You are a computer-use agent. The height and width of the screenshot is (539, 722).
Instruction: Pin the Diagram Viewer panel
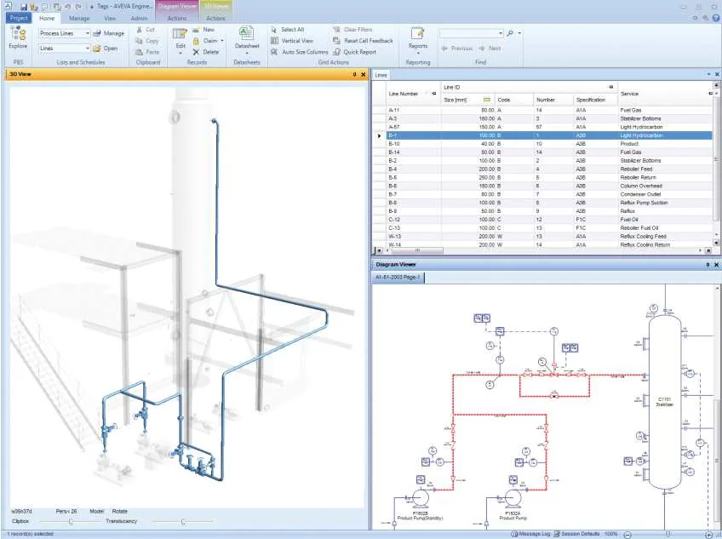click(708, 265)
